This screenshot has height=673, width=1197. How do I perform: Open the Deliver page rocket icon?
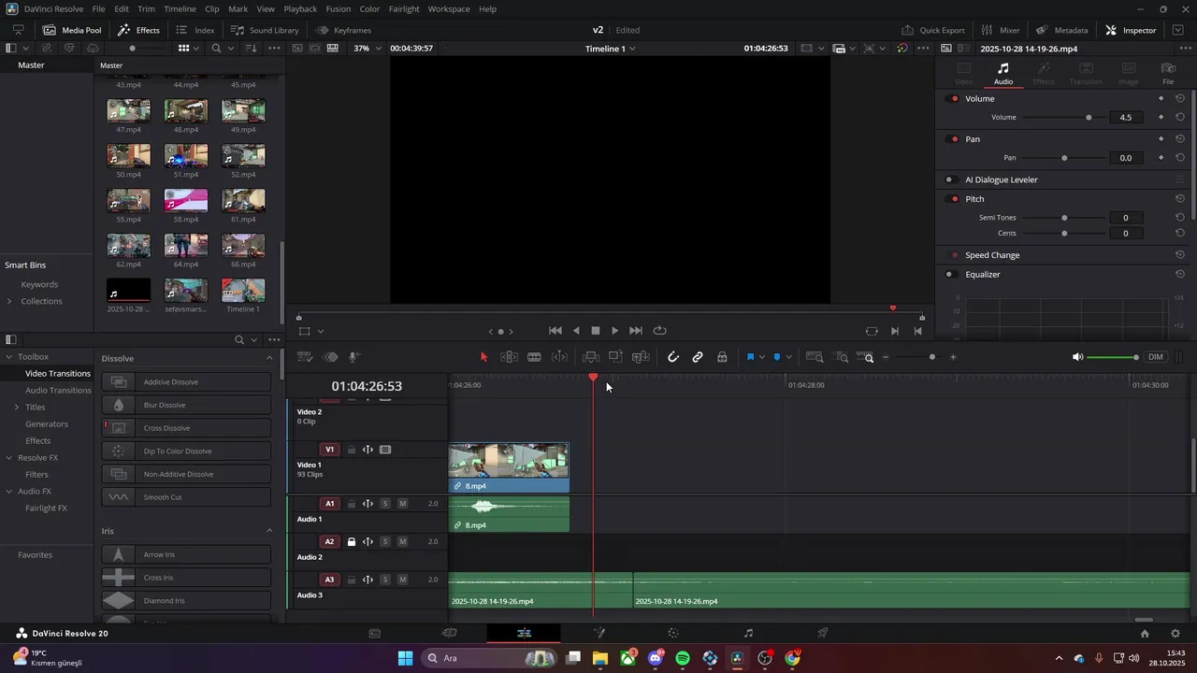(x=823, y=633)
